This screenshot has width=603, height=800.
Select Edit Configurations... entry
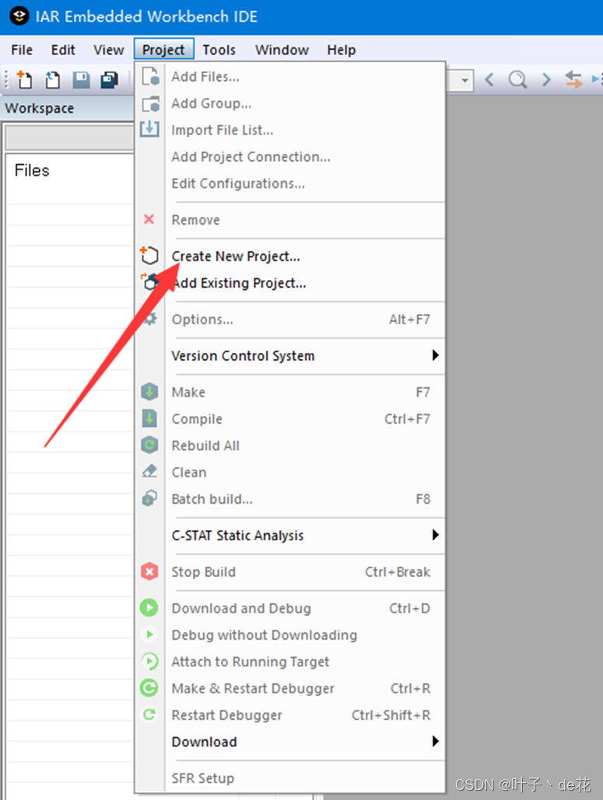pos(290,183)
